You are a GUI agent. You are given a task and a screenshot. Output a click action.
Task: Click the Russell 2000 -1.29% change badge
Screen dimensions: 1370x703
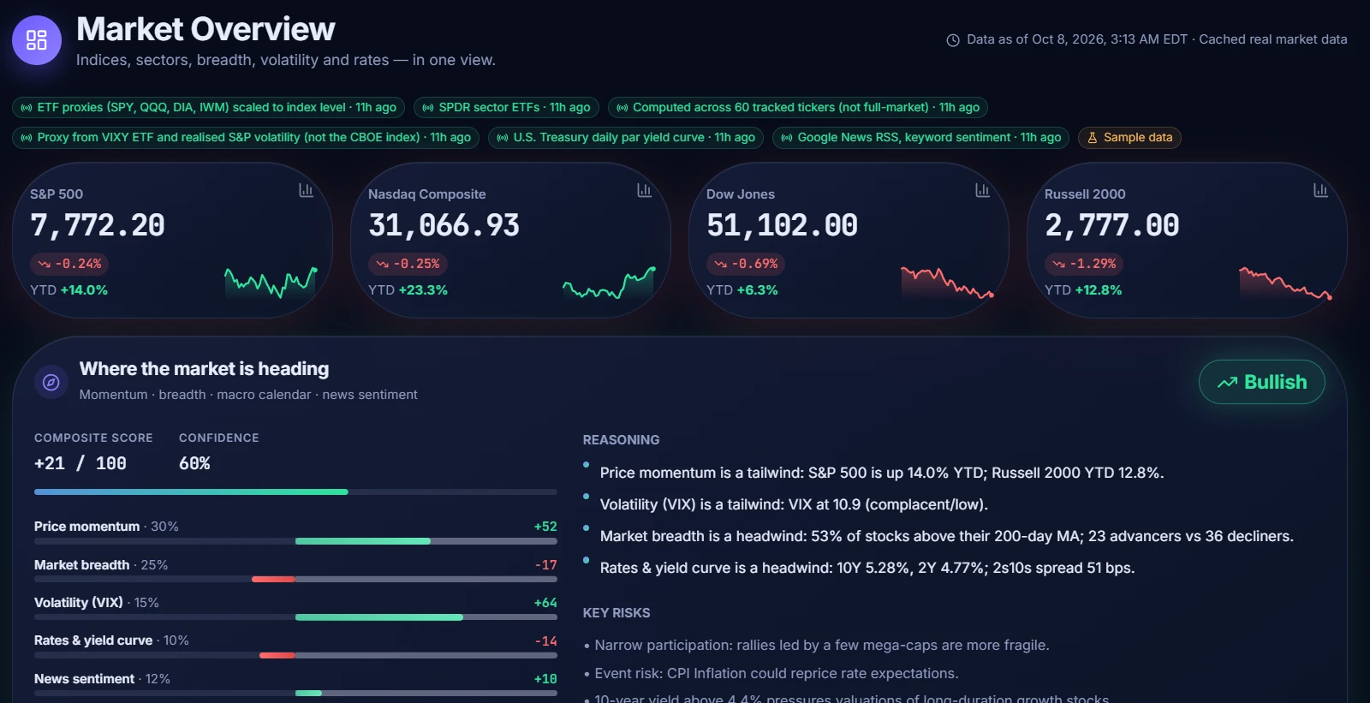[x=1085, y=264]
